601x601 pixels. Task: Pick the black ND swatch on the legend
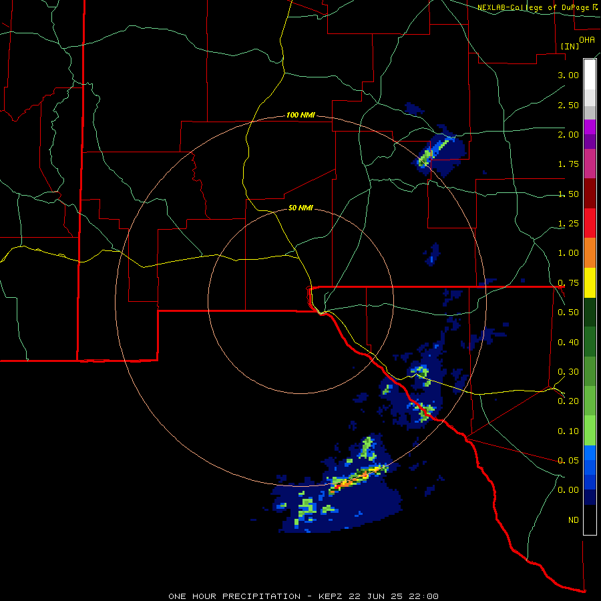[590, 520]
